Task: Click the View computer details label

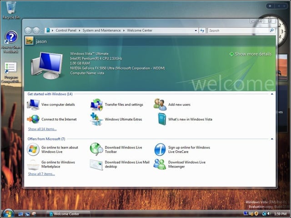Action: point(58,104)
